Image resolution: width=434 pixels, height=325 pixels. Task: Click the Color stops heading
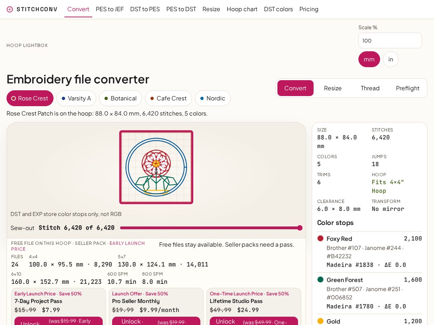click(x=335, y=222)
